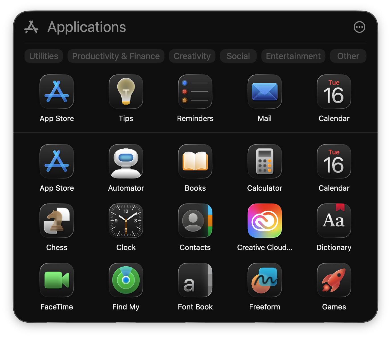Viewport: 391px width, 338px height.
Task: Launch the Font Book app
Action: pyautogui.click(x=195, y=280)
